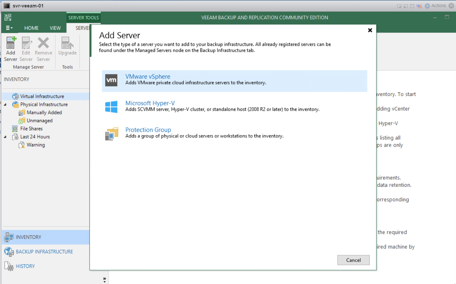
Task: Select Last 24 Hours in the tree
Action: [35, 137]
